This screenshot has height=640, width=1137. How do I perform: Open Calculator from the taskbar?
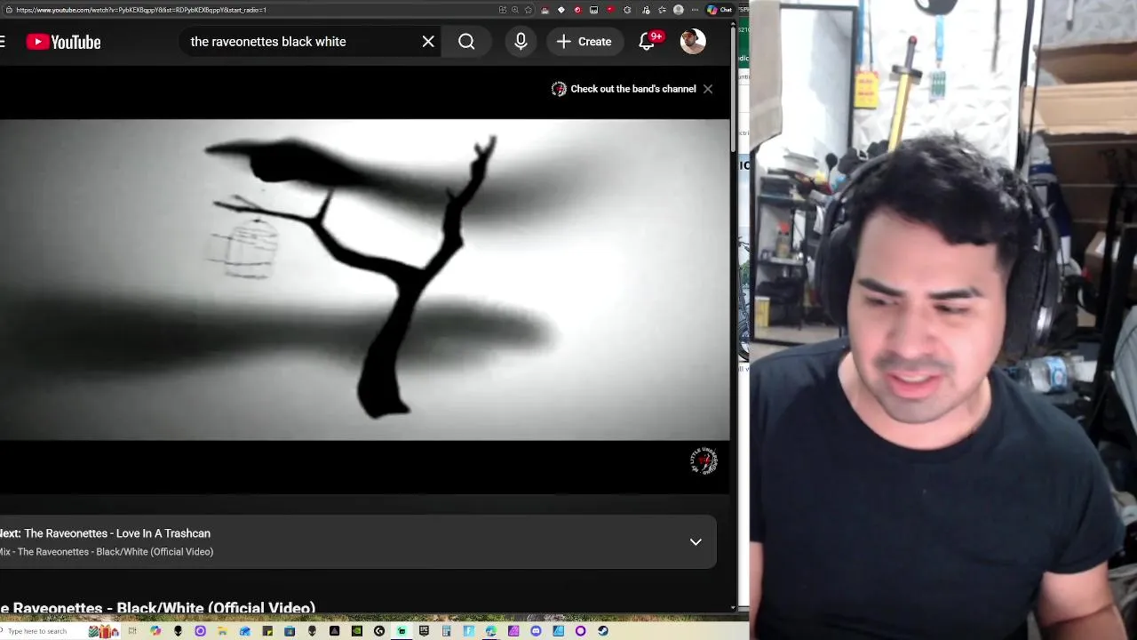[446, 631]
